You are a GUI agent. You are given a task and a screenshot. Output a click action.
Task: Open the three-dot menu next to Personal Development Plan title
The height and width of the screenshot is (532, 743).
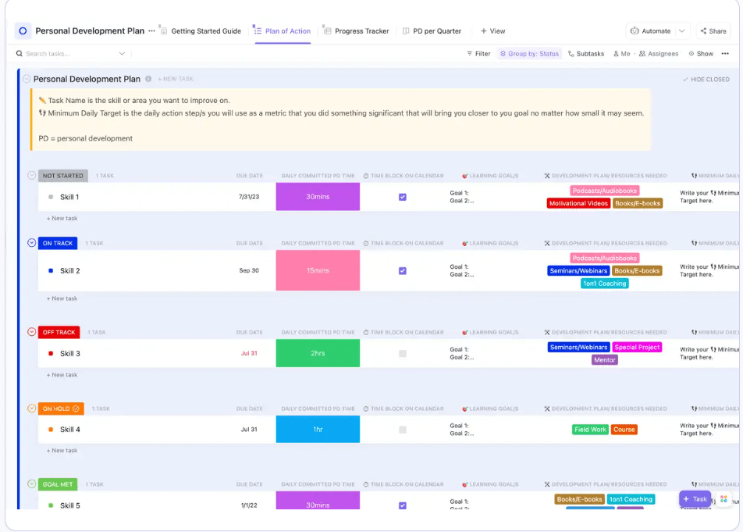pyautogui.click(x=151, y=30)
